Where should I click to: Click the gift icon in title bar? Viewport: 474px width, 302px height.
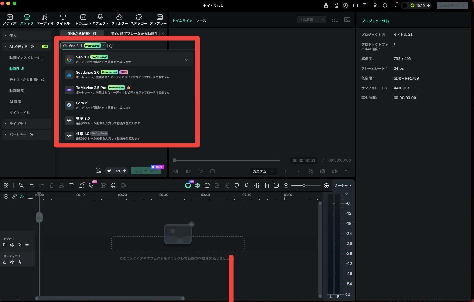[x=326, y=6]
